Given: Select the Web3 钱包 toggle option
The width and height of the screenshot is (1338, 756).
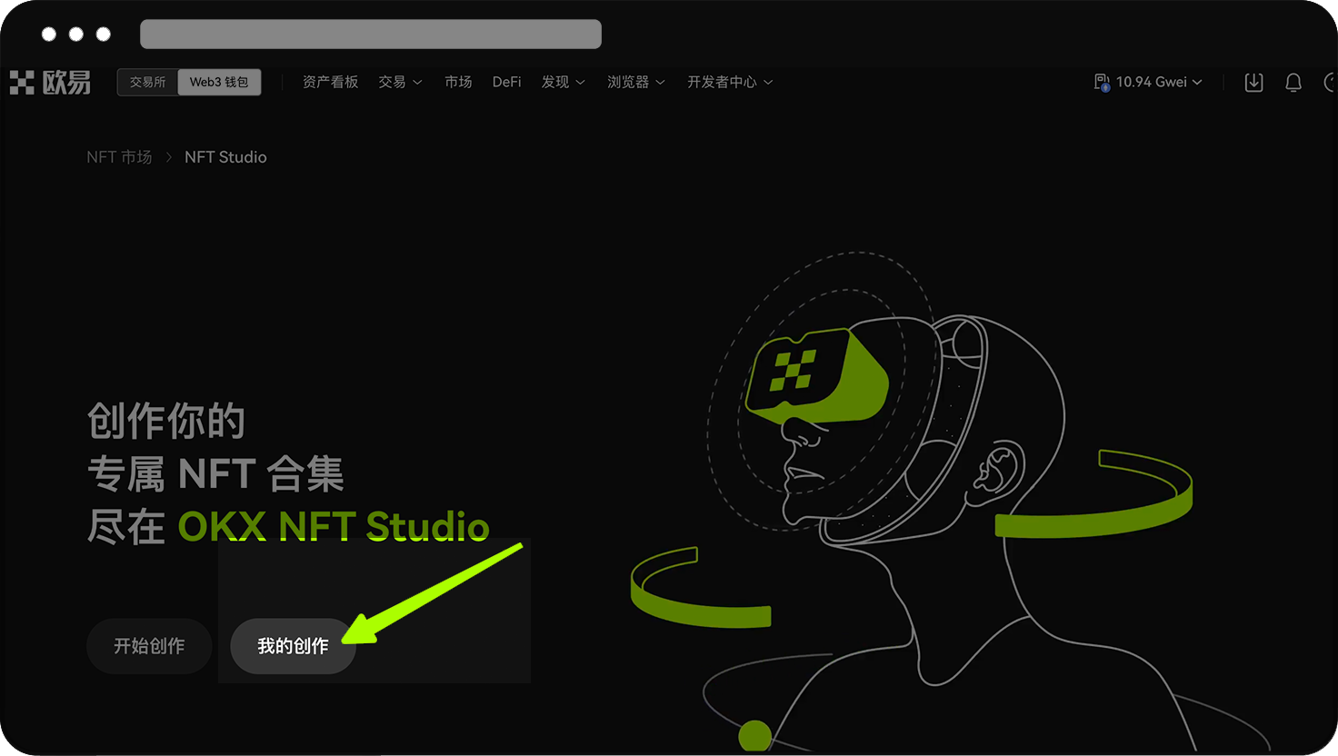Looking at the screenshot, I should pos(218,82).
